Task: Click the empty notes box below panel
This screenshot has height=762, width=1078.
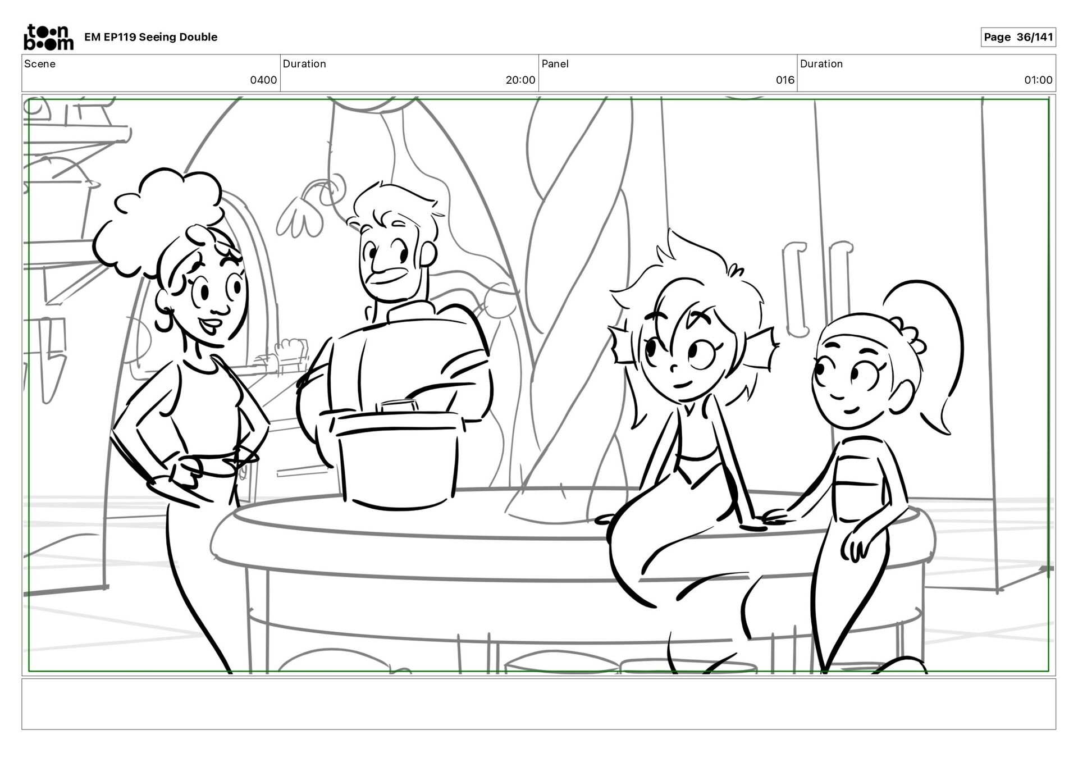Action: tap(538, 704)
